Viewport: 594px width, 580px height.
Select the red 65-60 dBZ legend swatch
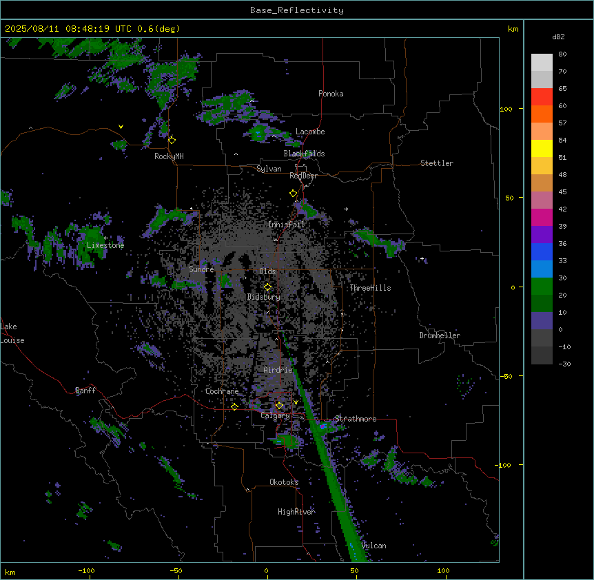coord(542,96)
